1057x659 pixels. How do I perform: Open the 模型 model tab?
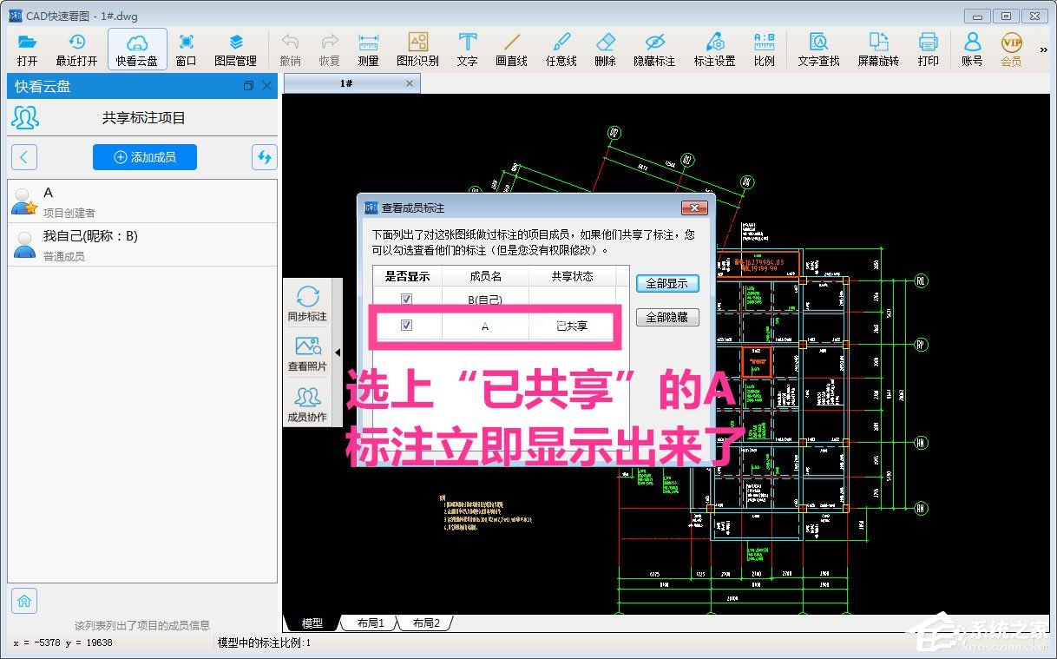pyautogui.click(x=312, y=622)
